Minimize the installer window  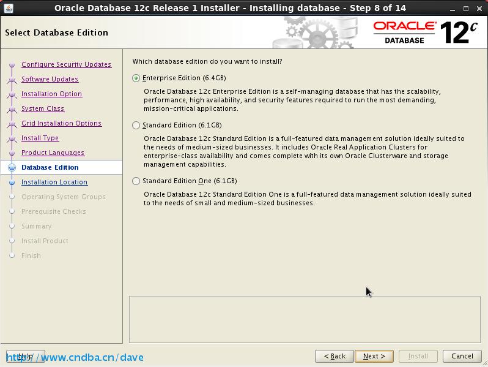pyautogui.click(x=452, y=9)
